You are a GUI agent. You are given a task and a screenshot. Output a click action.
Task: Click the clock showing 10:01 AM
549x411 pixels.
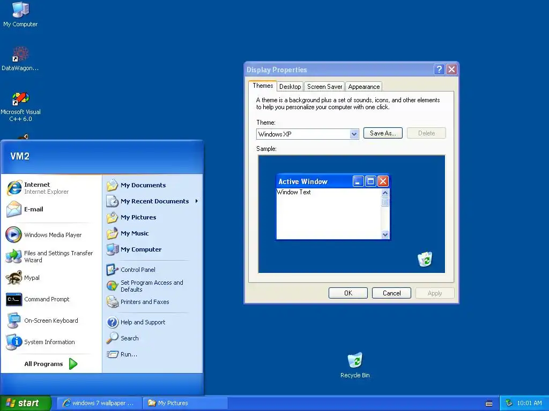pyautogui.click(x=529, y=404)
